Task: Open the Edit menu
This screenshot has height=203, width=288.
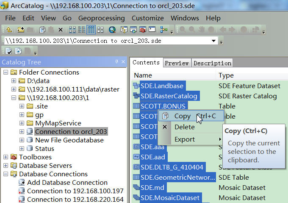Action: click(28, 18)
